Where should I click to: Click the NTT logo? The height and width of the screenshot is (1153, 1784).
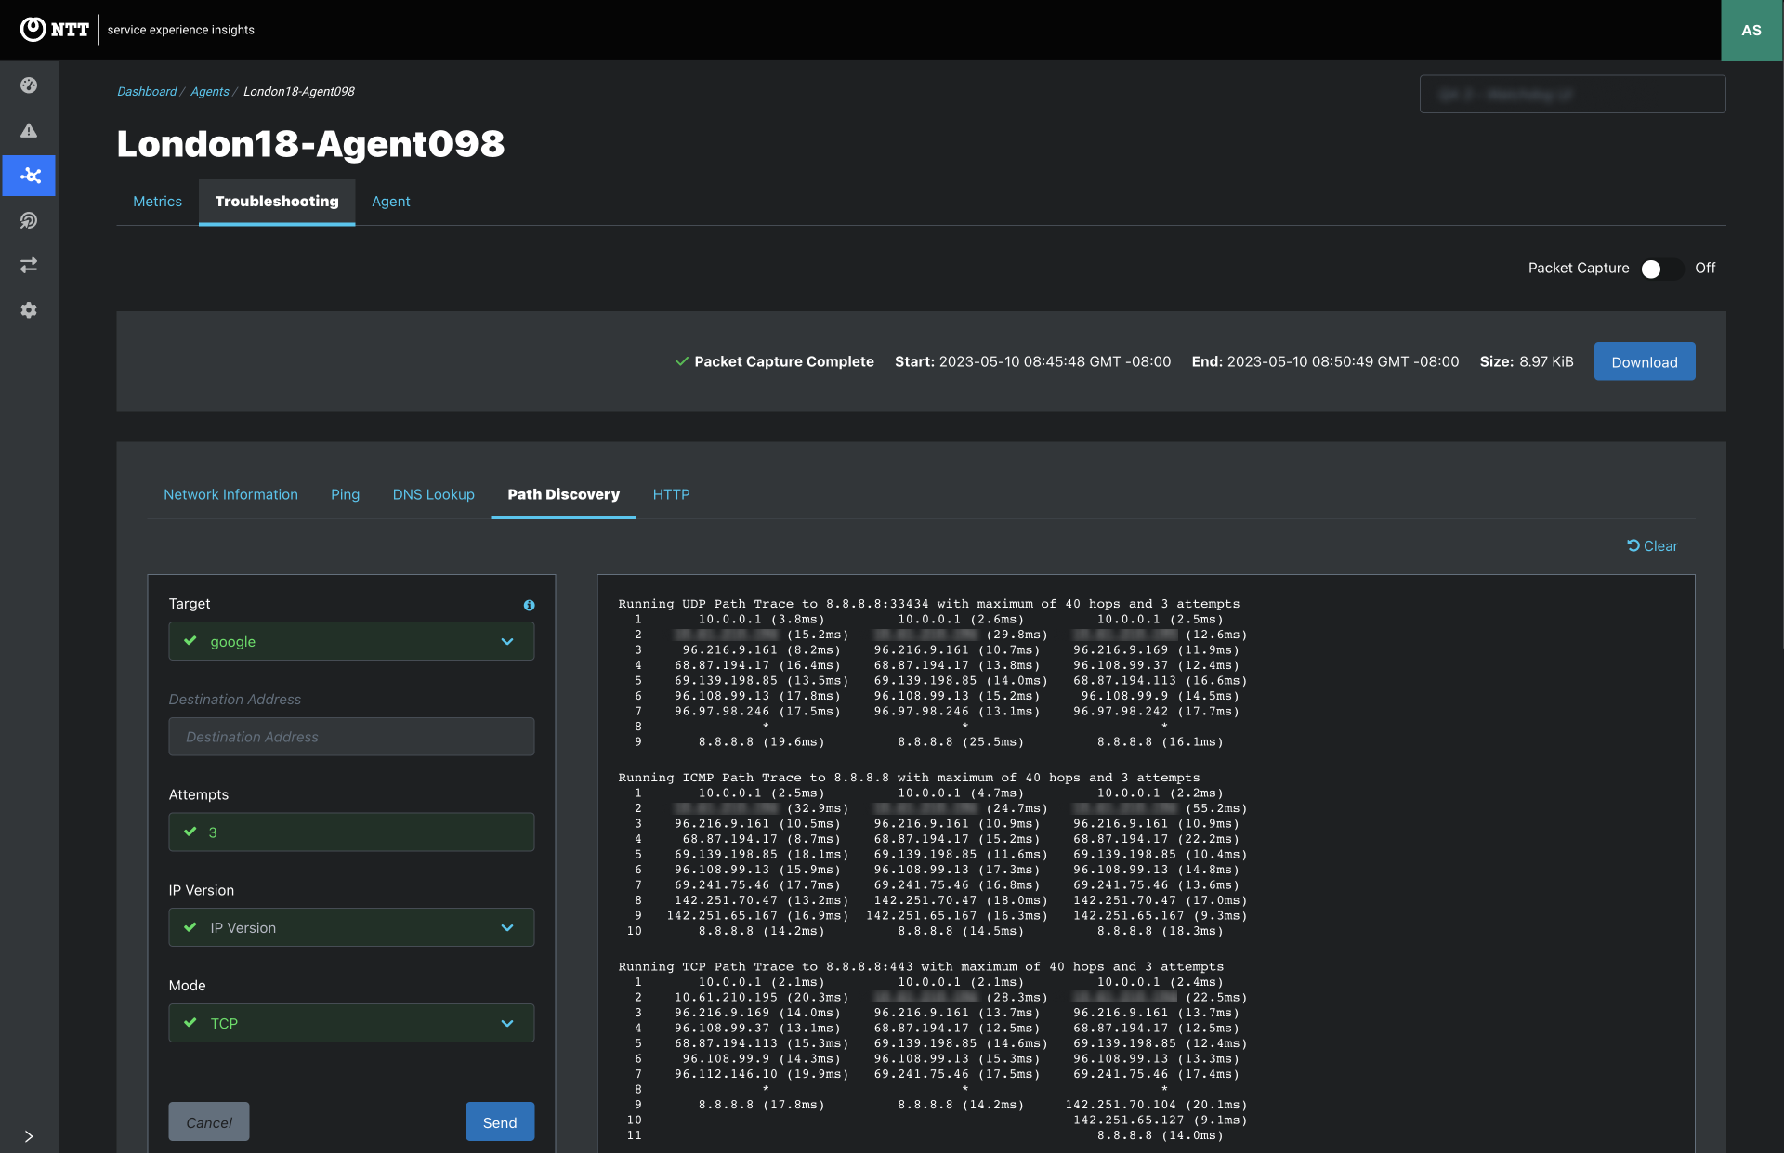[x=55, y=30]
